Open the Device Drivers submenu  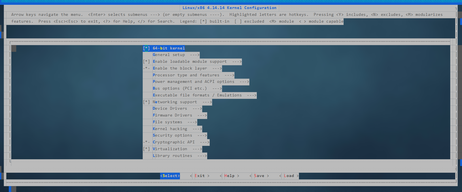click(177, 109)
